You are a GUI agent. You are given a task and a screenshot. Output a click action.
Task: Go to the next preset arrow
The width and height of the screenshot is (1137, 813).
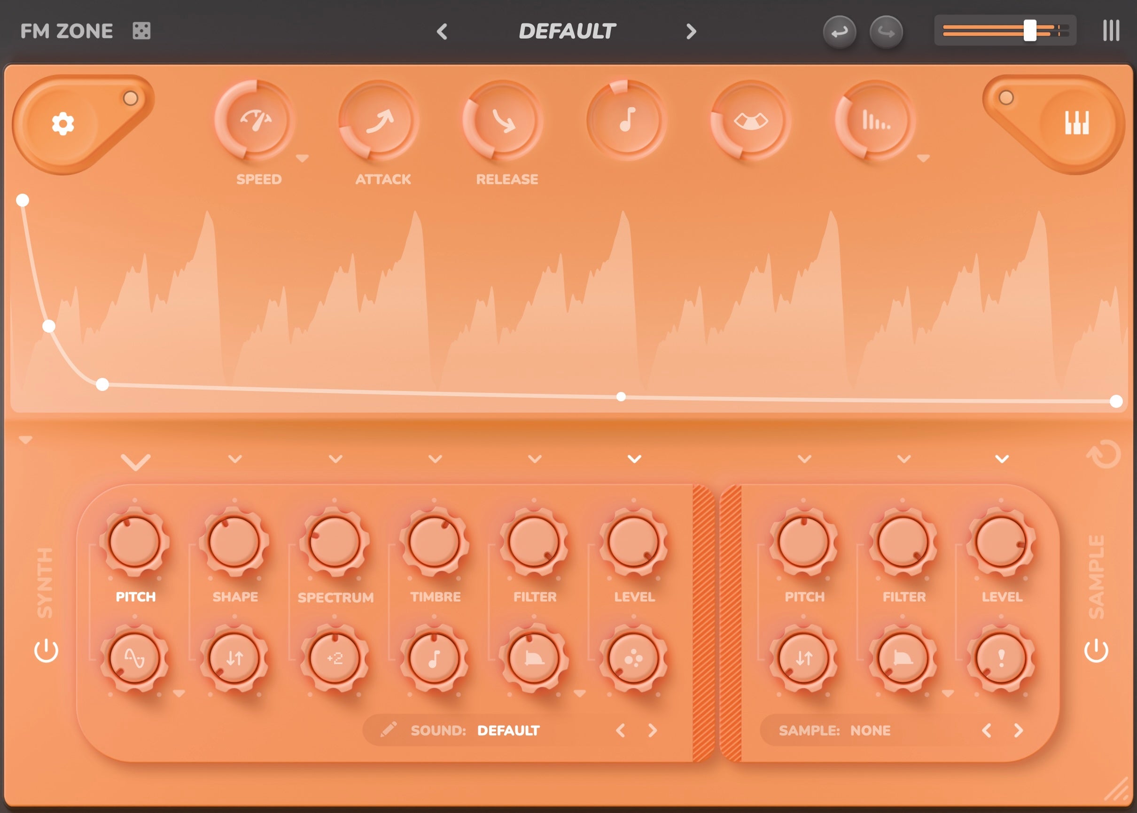691,31
